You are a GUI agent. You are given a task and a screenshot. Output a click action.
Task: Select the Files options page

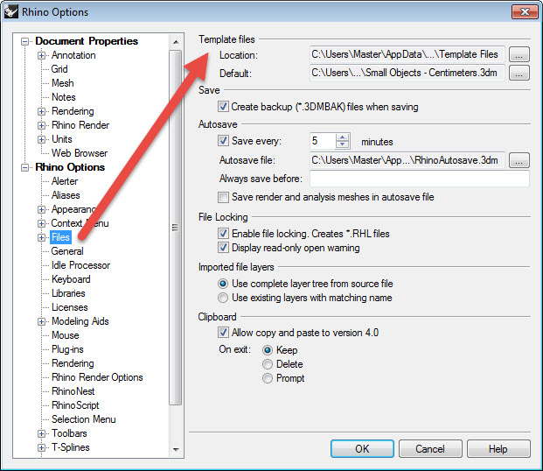pyautogui.click(x=61, y=237)
